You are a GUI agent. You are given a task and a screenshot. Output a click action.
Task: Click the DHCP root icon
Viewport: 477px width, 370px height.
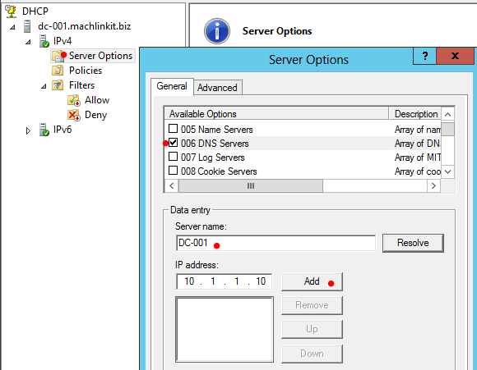(x=11, y=11)
